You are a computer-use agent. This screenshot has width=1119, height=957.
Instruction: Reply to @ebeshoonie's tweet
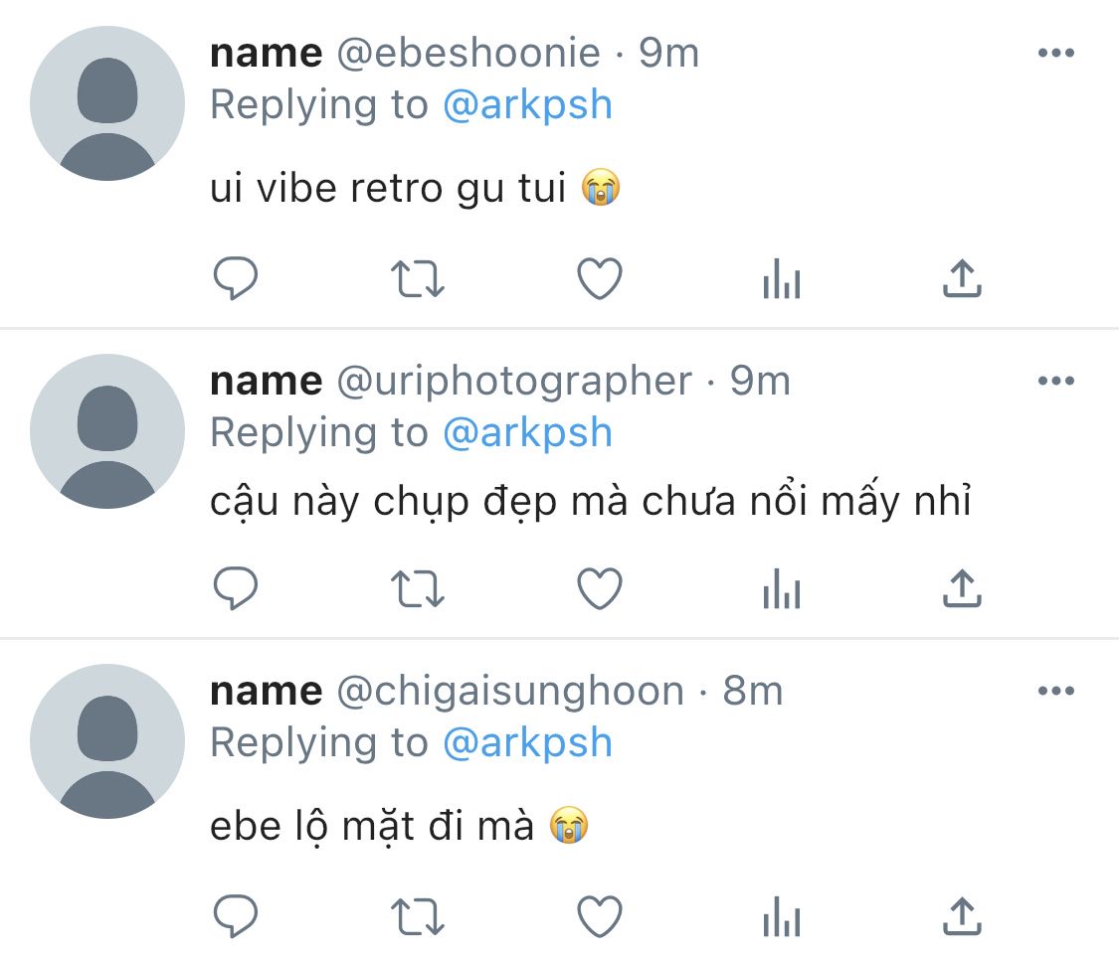[236, 278]
